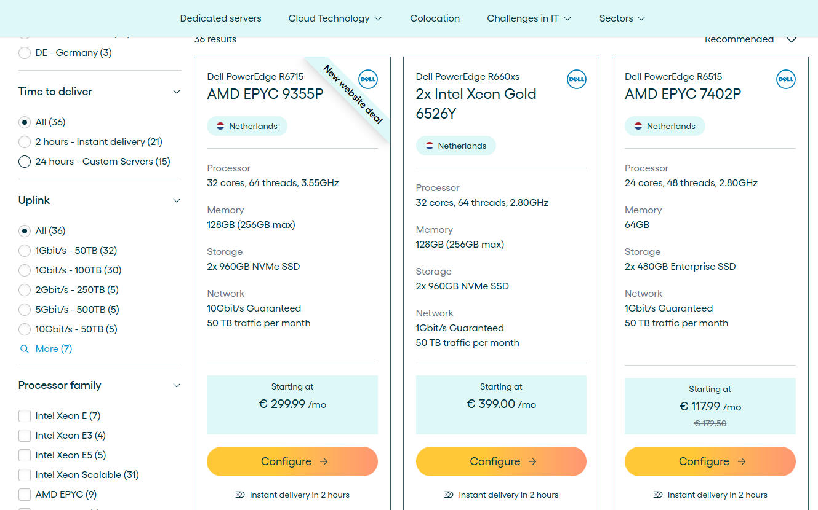
Task: Select the 1Gbit/s - 100TB (30) uplink
Action: click(x=25, y=270)
